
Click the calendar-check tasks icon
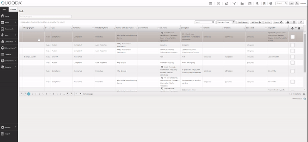tap(250, 3)
